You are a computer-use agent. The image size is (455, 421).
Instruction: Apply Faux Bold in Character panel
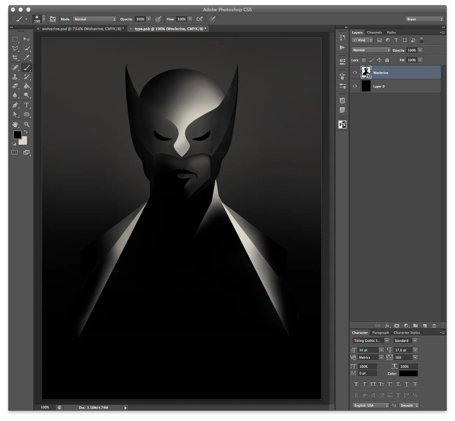click(356, 384)
